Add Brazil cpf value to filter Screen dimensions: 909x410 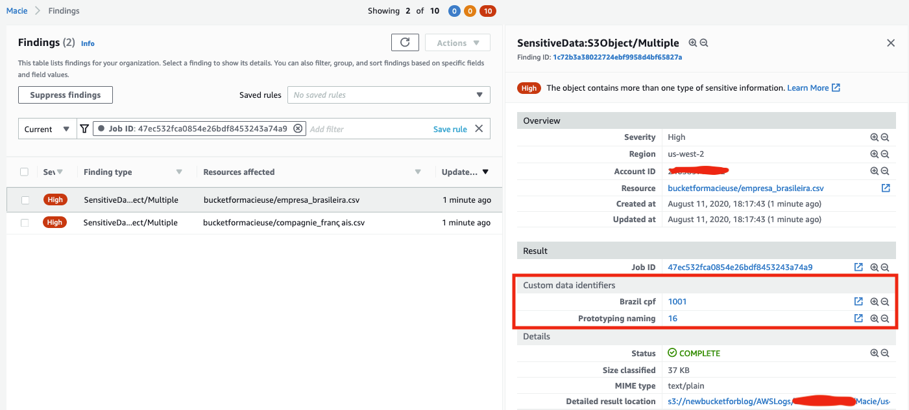coord(875,301)
